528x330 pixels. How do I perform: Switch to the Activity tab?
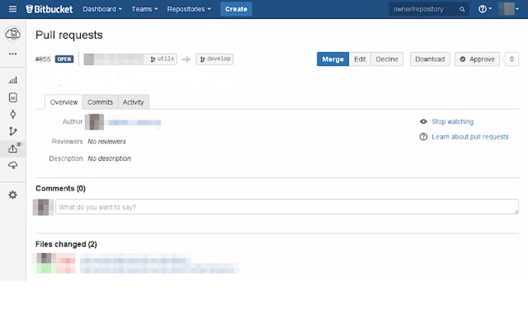point(133,102)
